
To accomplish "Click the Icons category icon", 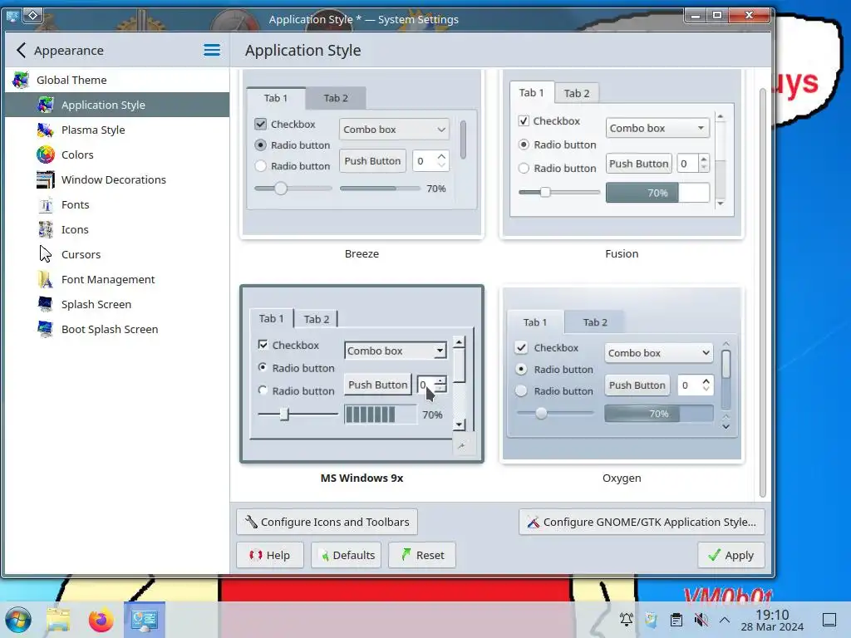I will [46, 229].
